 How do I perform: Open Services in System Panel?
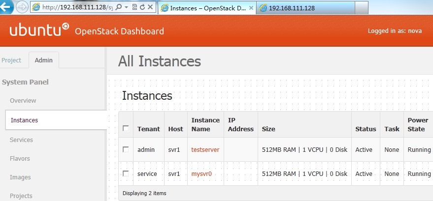coord(21,140)
